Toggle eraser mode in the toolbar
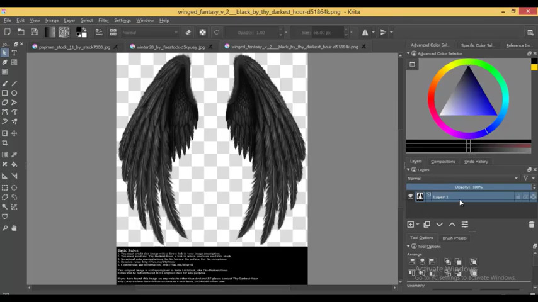This screenshot has height=302, width=538. click(188, 33)
